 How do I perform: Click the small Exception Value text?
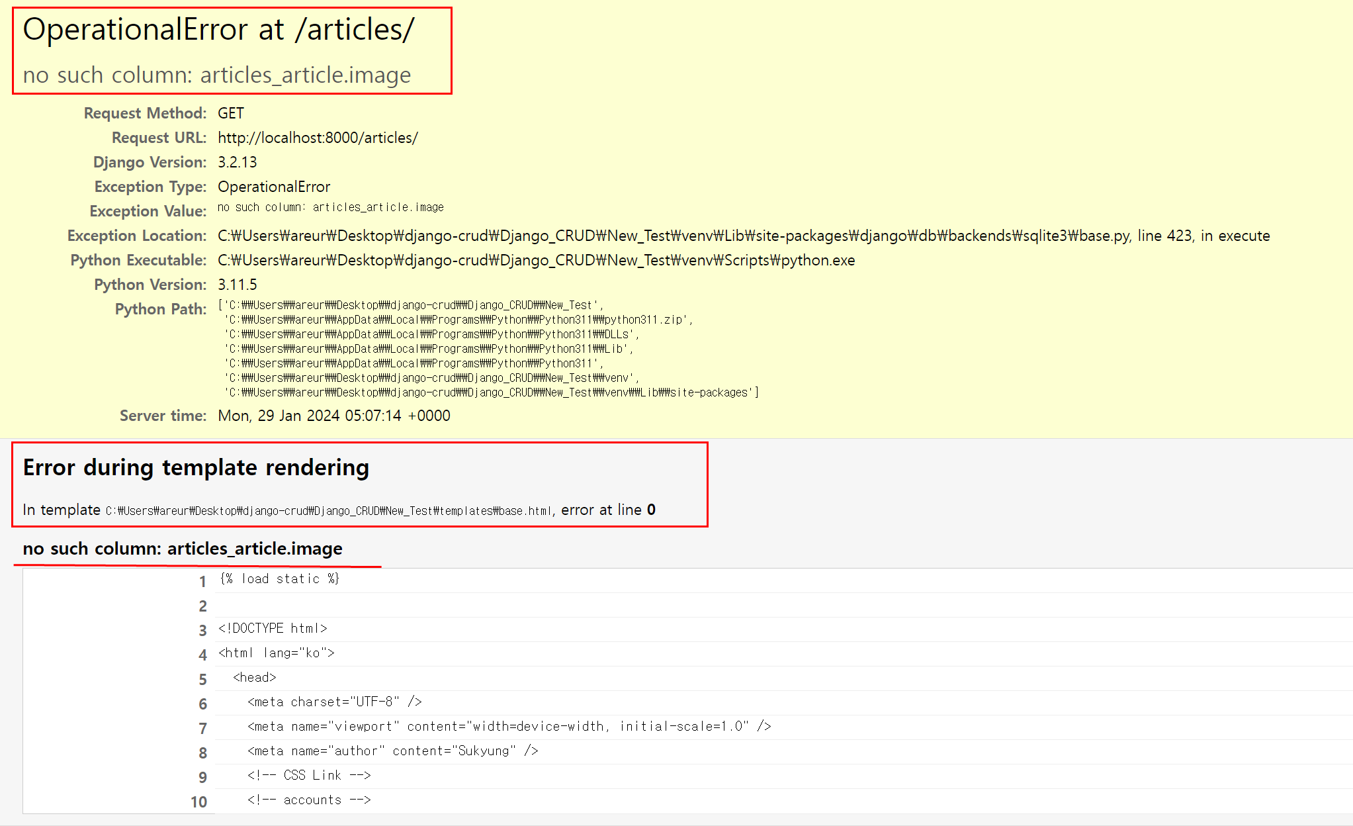click(331, 207)
